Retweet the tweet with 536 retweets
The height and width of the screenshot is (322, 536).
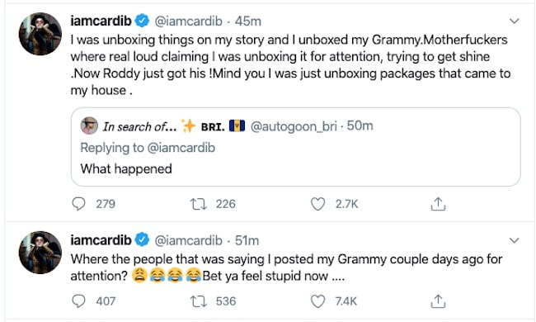coord(198,301)
